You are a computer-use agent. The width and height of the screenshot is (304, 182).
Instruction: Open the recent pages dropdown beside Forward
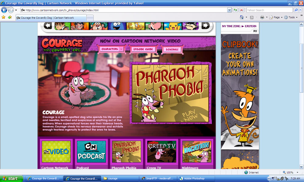pos(16,10)
